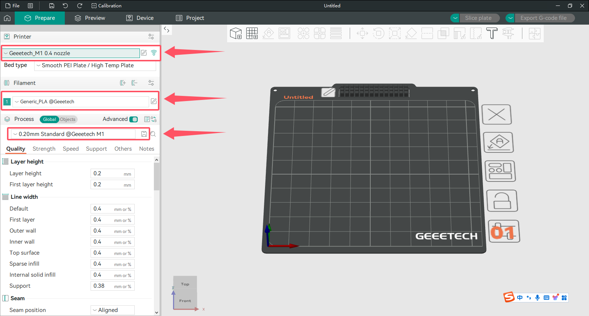Edit the Geeetech_M1 printer preset

click(x=144, y=53)
